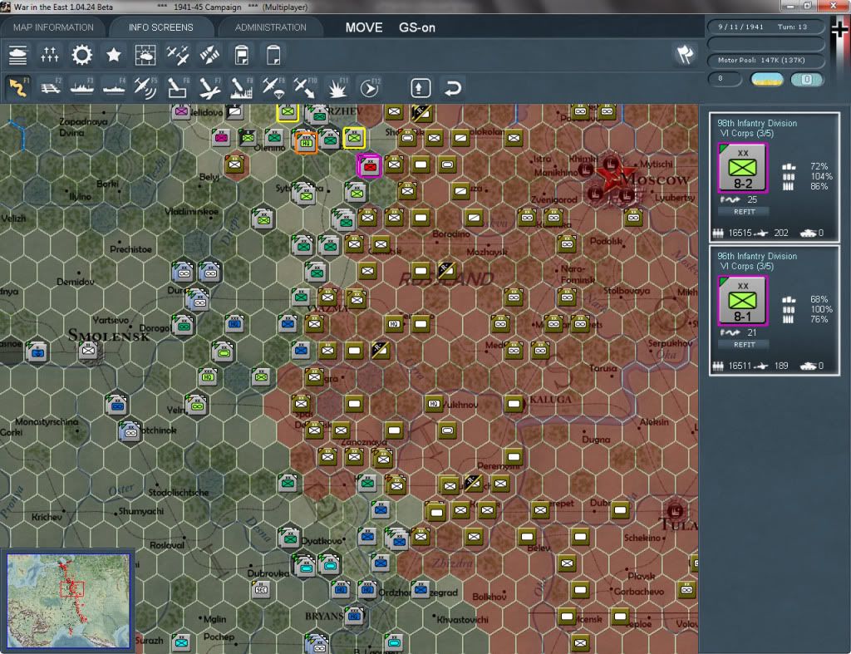Select the orange-framed HQ counter near Olenino
Screen dimensions: 851x654
(306, 142)
